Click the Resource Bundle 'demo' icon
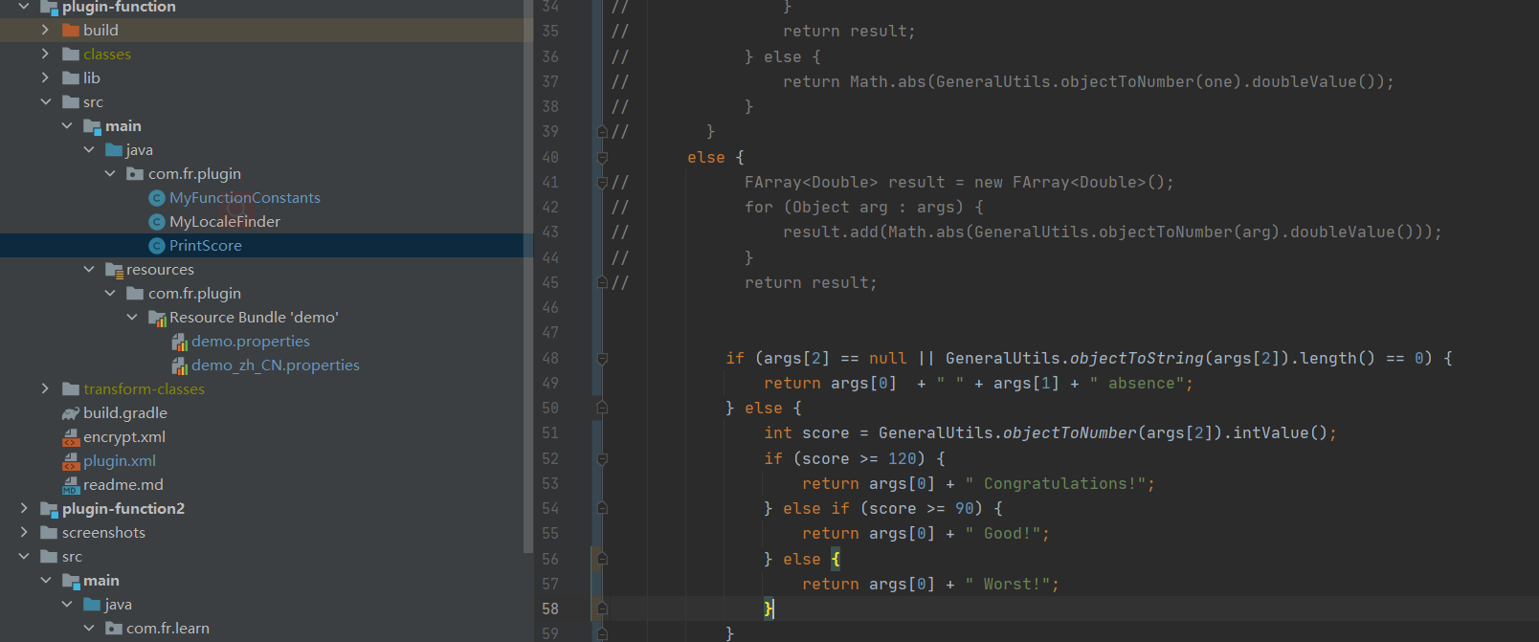This screenshot has width=1539, height=642. coord(157,318)
